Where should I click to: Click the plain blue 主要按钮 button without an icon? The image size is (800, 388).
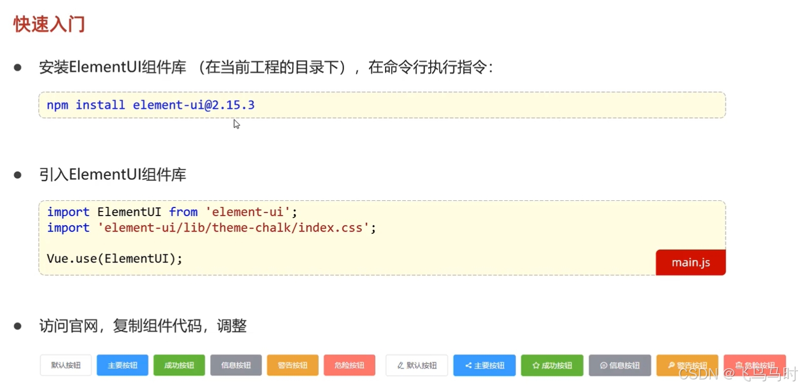point(122,365)
